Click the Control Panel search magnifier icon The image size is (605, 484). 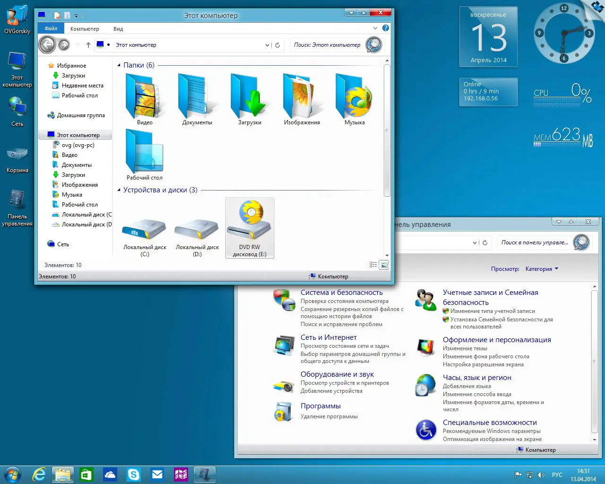coord(581,242)
